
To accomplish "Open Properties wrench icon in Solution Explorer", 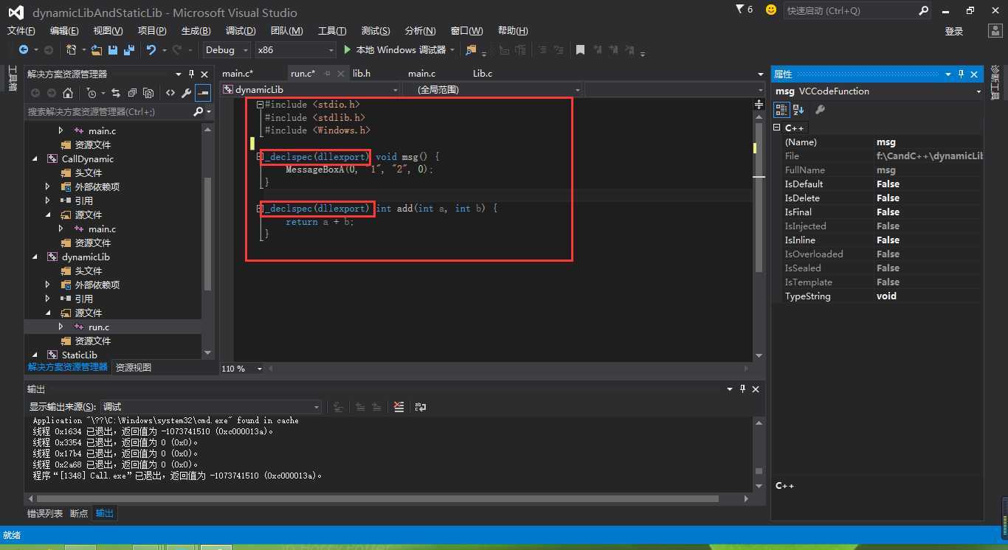I will [x=187, y=93].
